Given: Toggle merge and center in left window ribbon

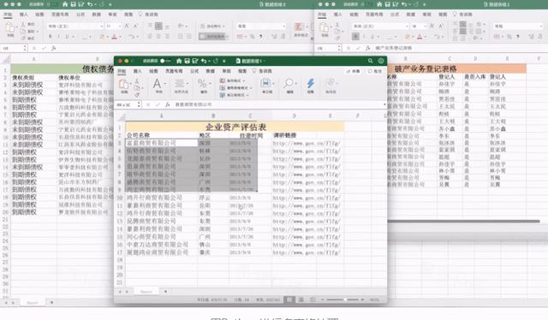Looking at the screenshot, I should tap(213, 36).
